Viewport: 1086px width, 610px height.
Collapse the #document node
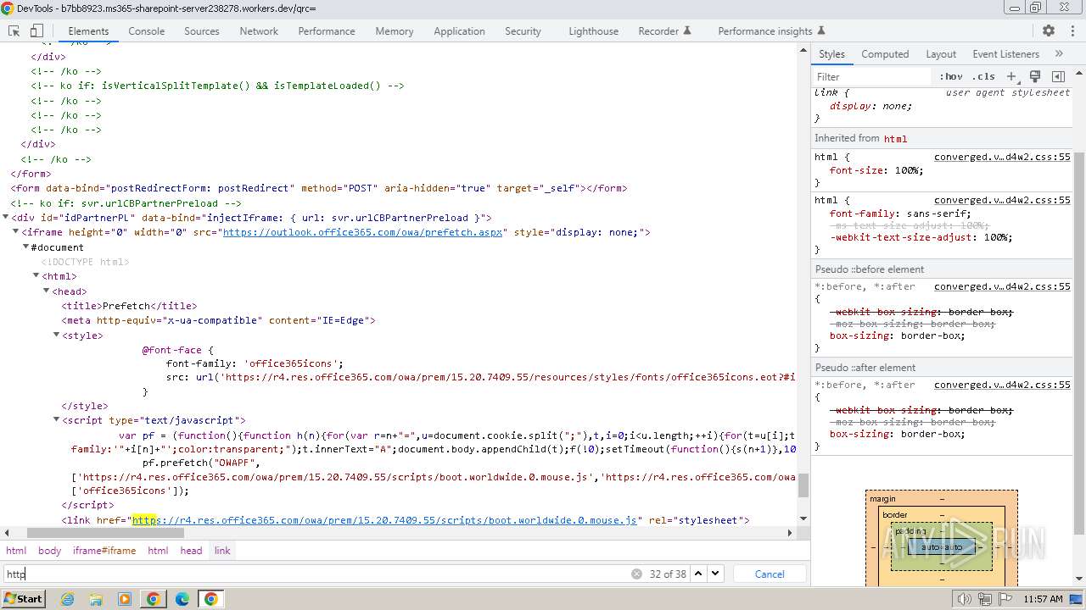point(26,247)
